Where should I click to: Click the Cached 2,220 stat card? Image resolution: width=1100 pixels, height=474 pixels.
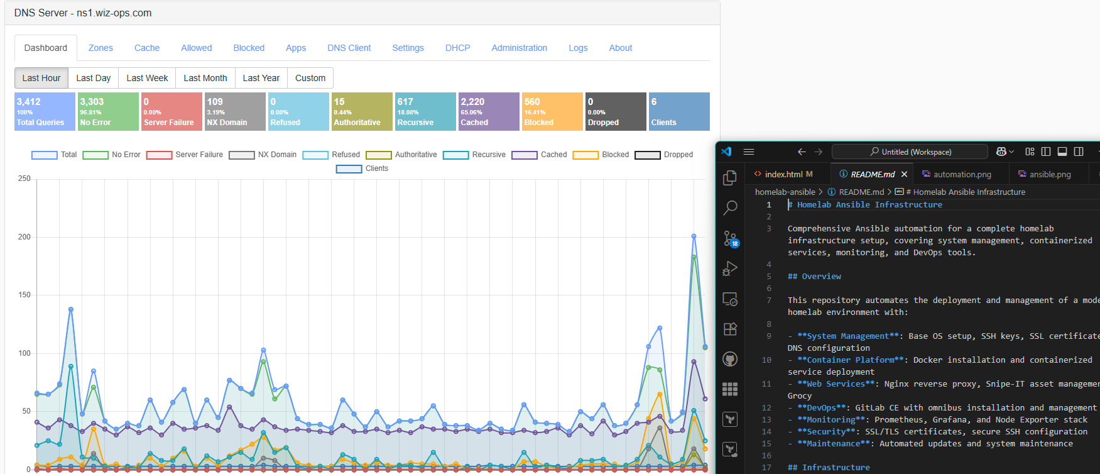click(x=489, y=111)
